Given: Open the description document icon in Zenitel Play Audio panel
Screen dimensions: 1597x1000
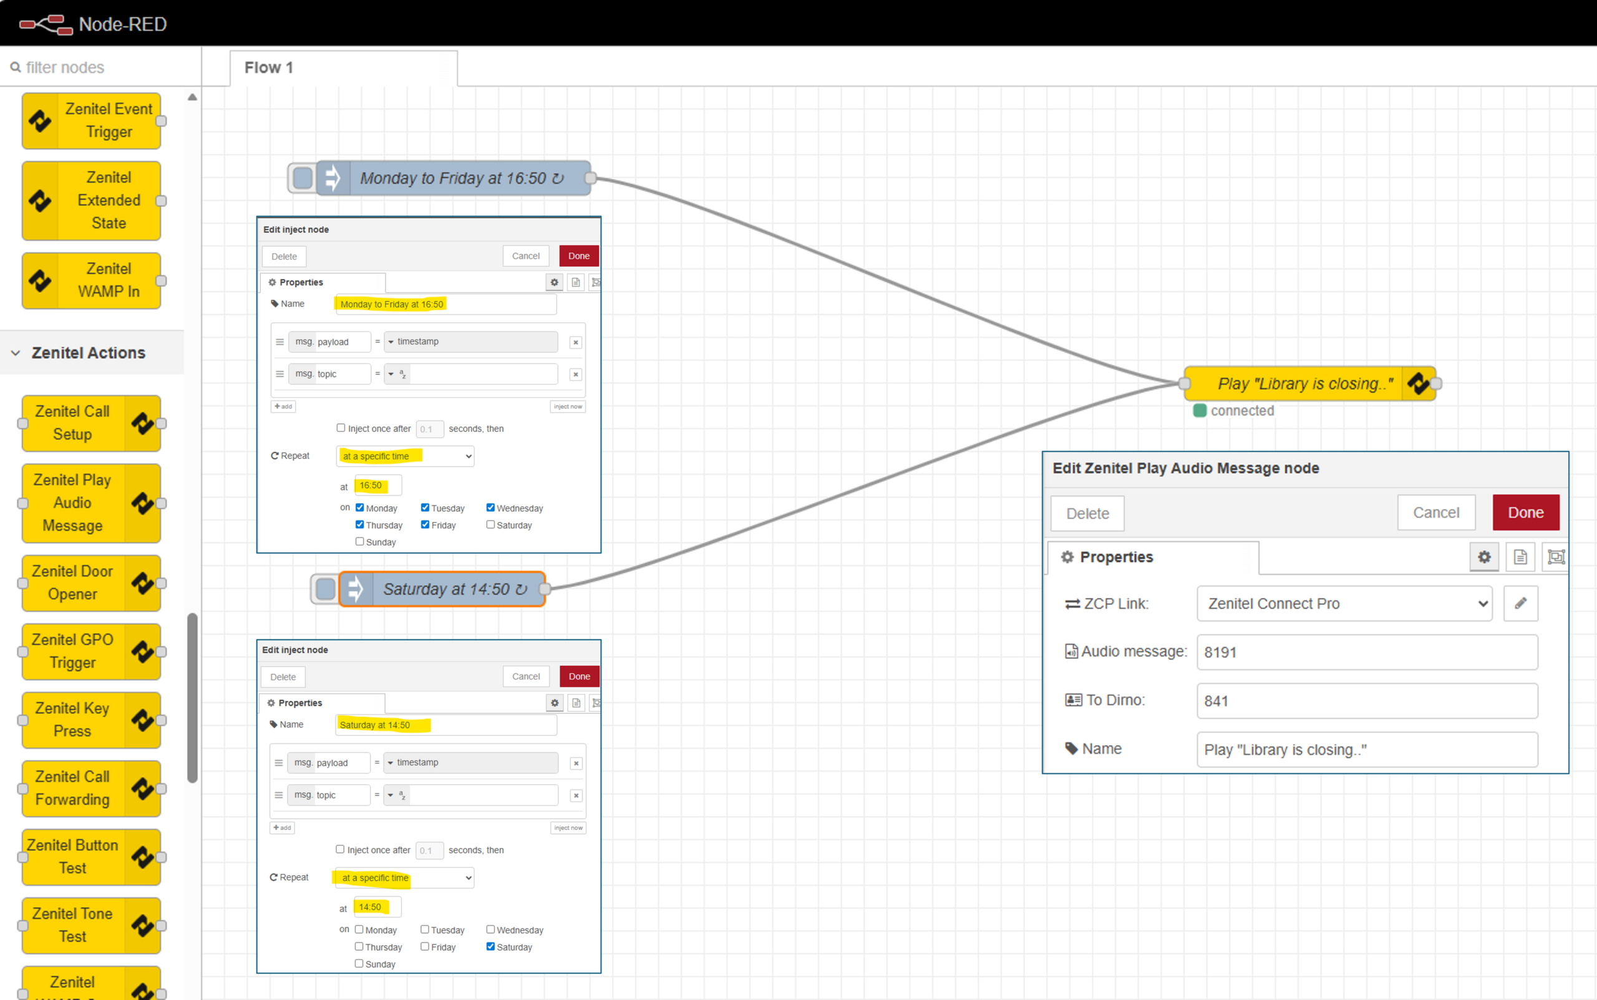Looking at the screenshot, I should tap(1520, 557).
